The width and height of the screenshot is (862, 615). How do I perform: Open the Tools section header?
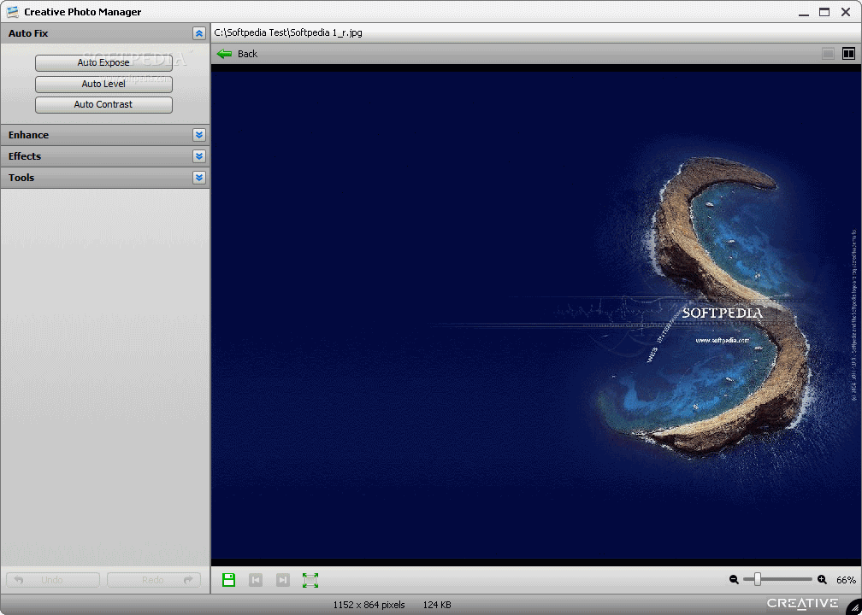[x=105, y=178]
